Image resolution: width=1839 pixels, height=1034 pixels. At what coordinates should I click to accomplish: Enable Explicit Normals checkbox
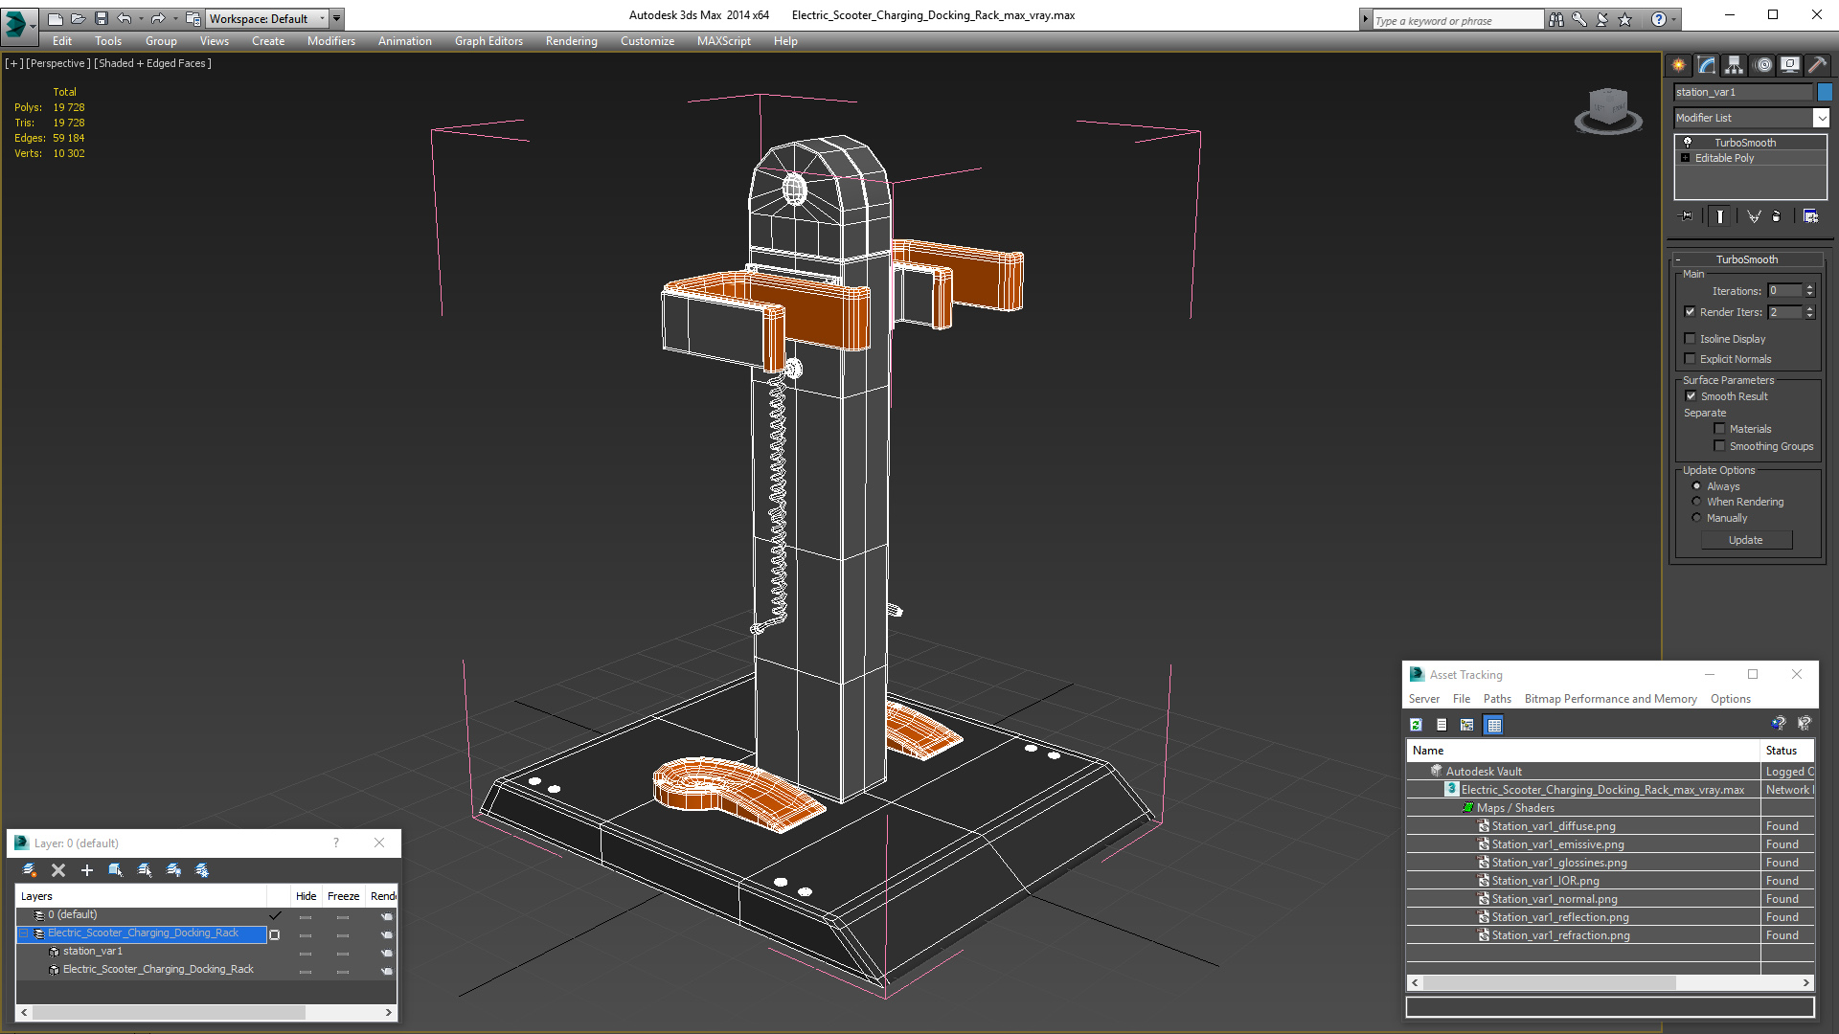pyautogui.click(x=1691, y=359)
